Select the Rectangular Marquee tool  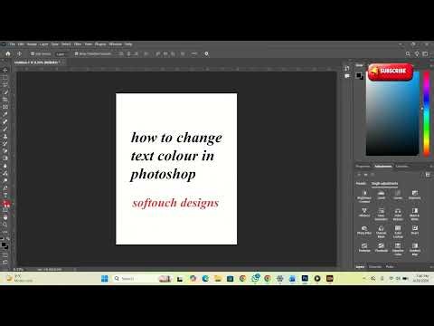point(5,78)
